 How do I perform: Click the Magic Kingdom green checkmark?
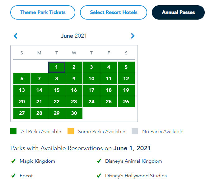[13, 161]
